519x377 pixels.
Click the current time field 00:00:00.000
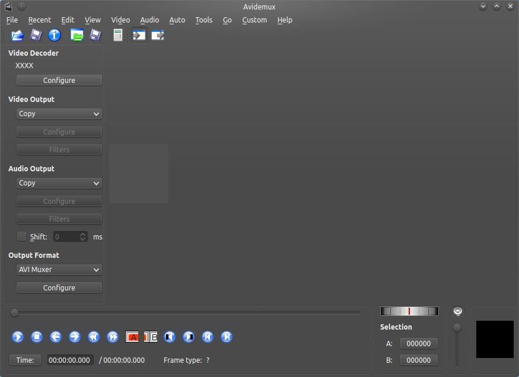[x=69, y=360]
